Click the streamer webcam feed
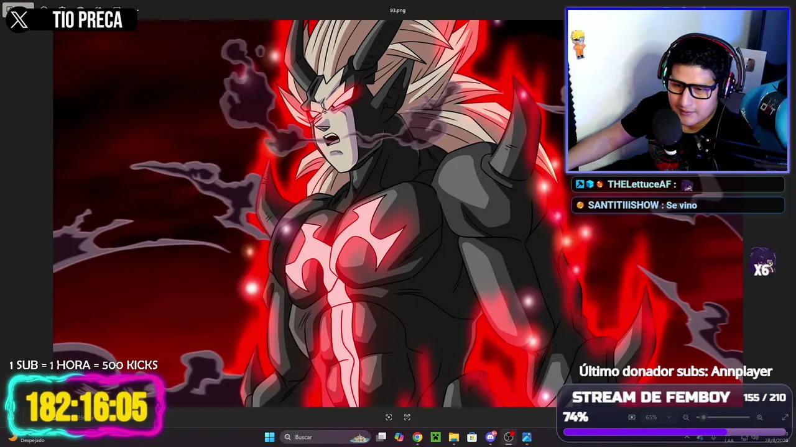This screenshot has width=796, height=447. click(x=677, y=90)
